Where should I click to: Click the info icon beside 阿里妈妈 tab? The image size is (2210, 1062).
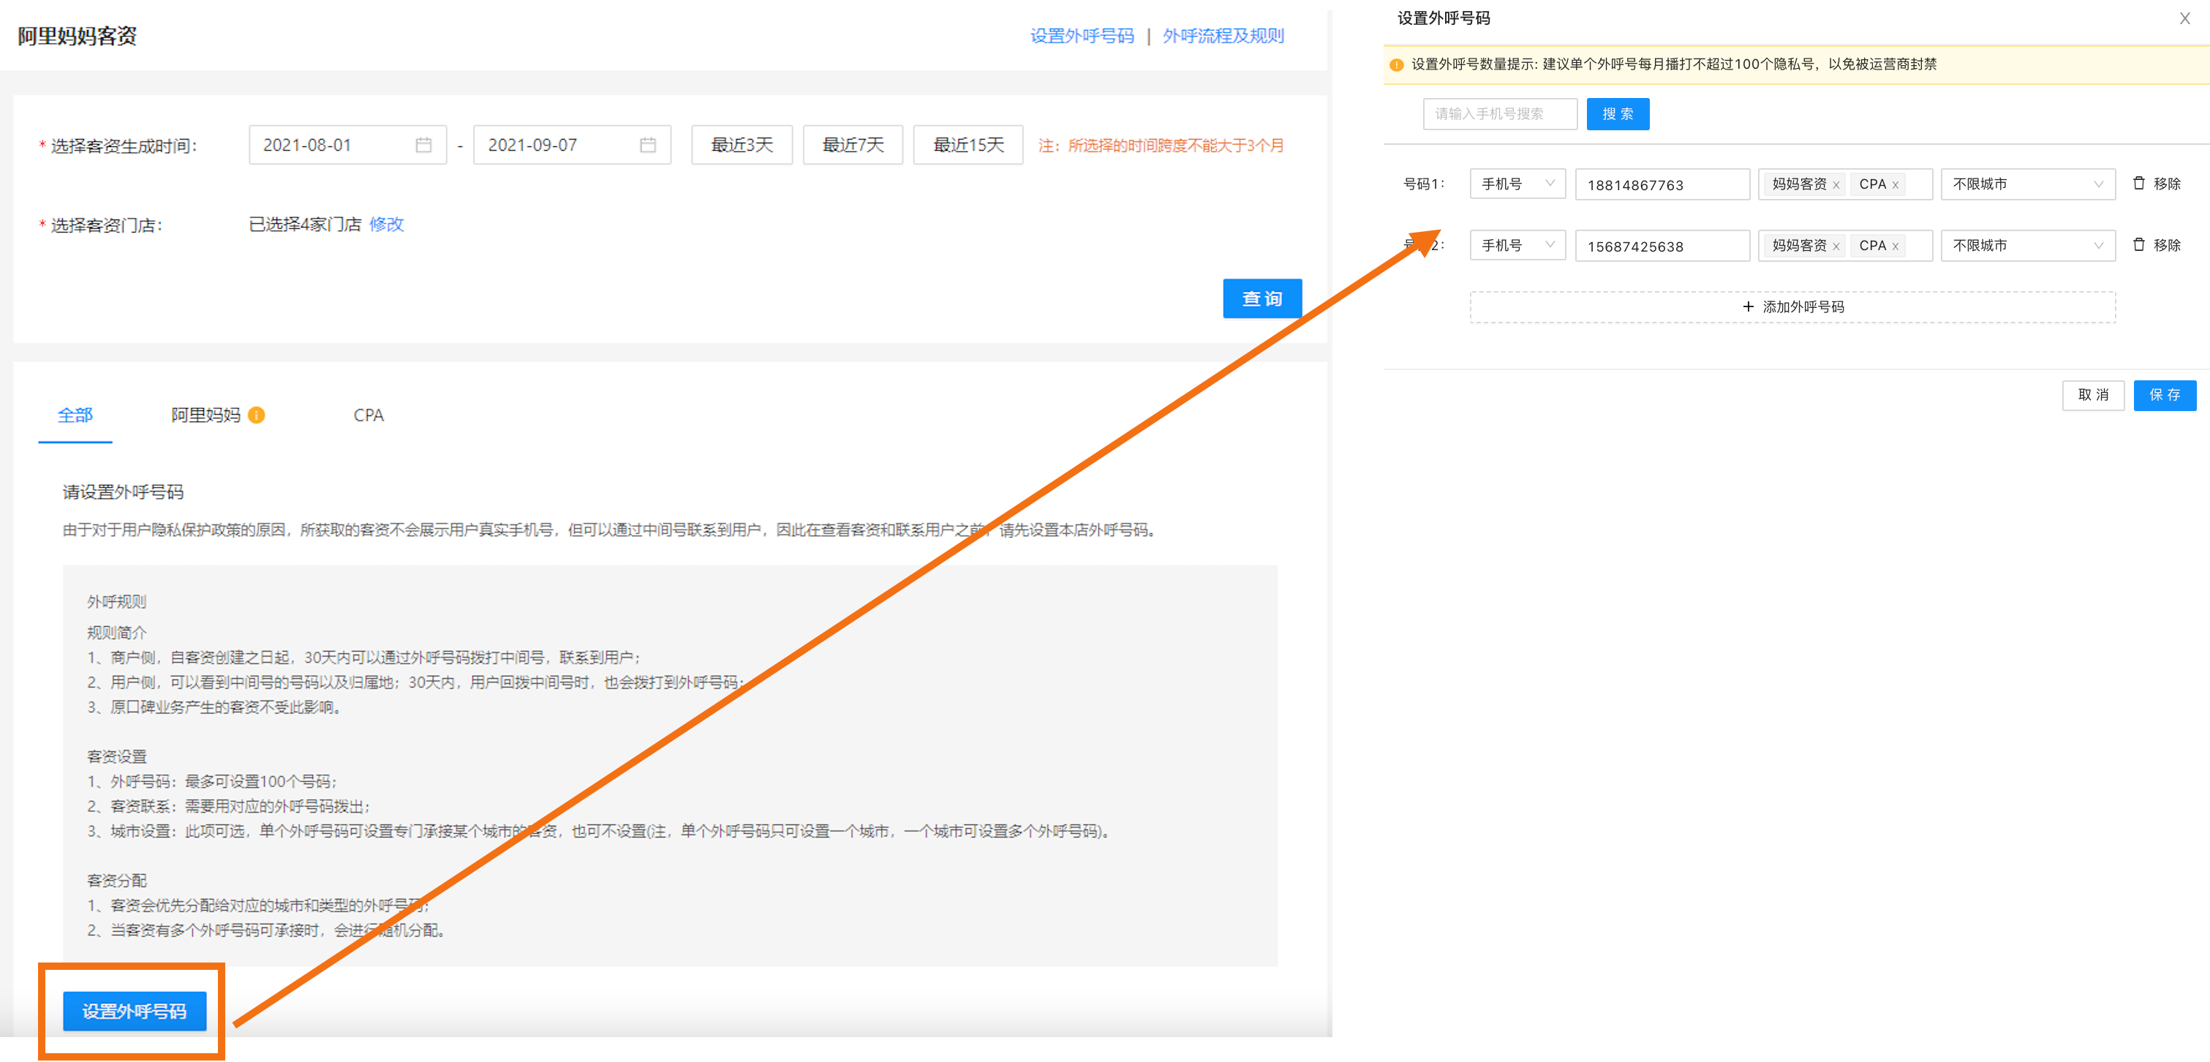point(257,415)
